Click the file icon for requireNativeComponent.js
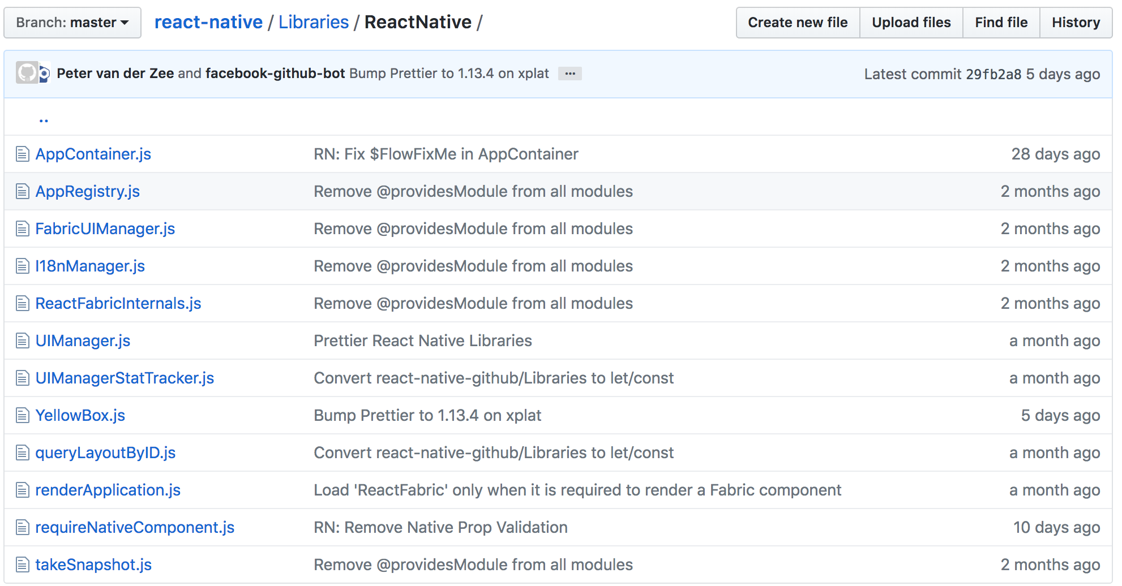The height and width of the screenshot is (586, 1122). point(23,527)
